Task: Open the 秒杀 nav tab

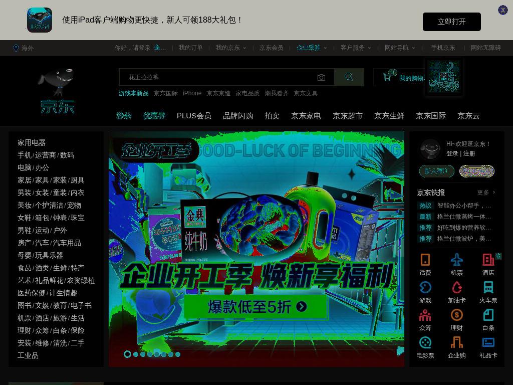Action: [x=124, y=116]
